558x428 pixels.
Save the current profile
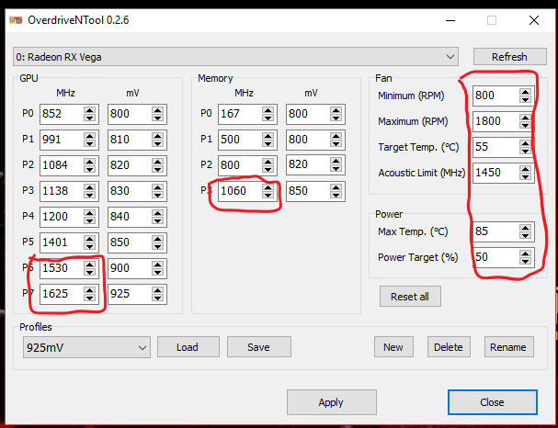click(258, 347)
